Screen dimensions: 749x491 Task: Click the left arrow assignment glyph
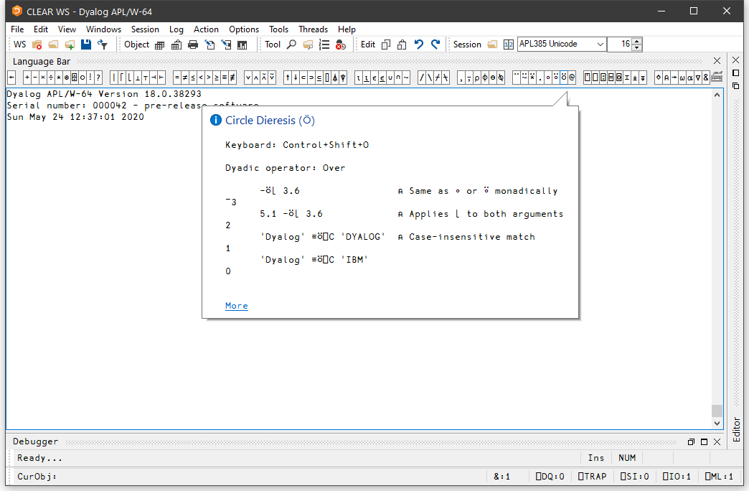pyautogui.click(x=11, y=78)
